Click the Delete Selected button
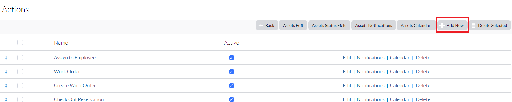Screen dimensions: 512x102 point(490,25)
